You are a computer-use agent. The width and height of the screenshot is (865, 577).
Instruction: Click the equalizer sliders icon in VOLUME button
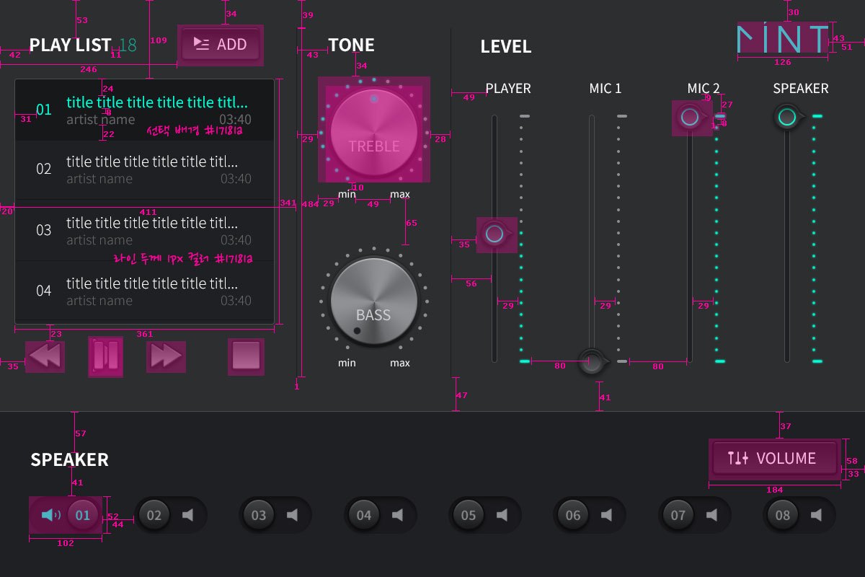(x=738, y=458)
